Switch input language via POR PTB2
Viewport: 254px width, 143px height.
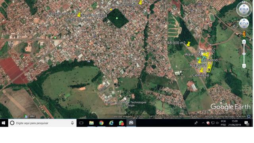click(x=223, y=123)
